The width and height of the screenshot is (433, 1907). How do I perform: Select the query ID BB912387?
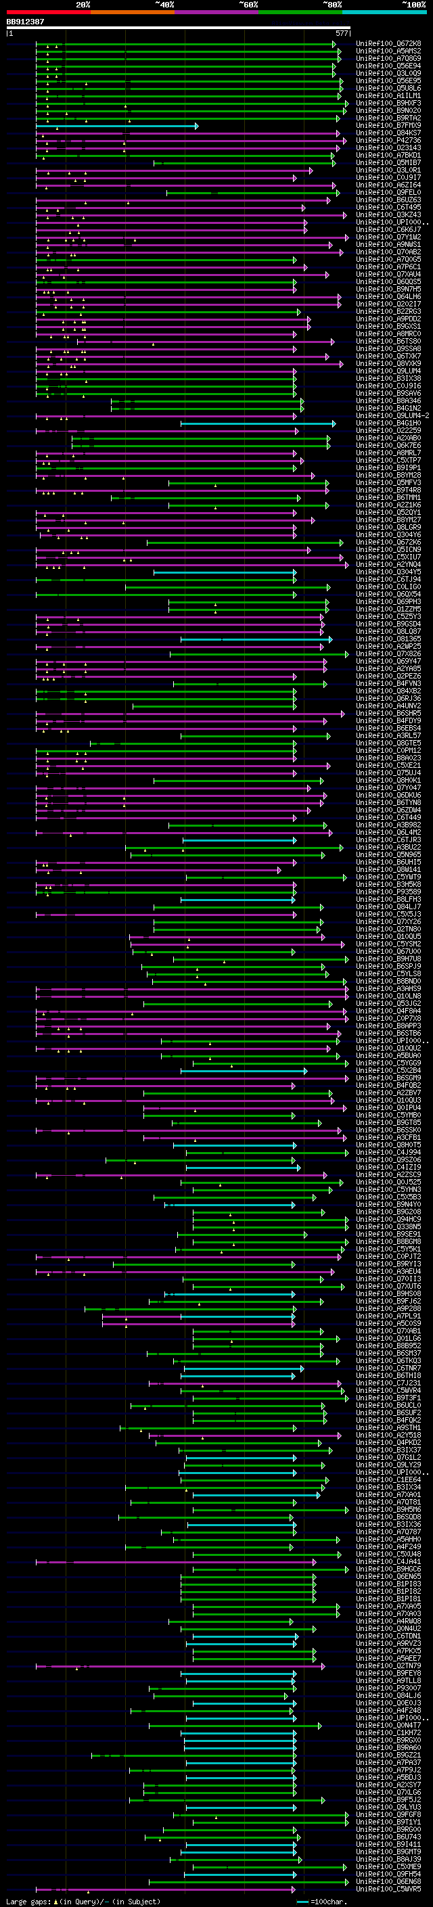pyautogui.click(x=25, y=22)
